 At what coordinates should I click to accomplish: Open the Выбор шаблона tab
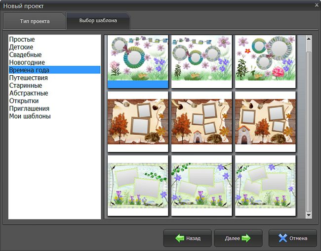[x=98, y=20]
